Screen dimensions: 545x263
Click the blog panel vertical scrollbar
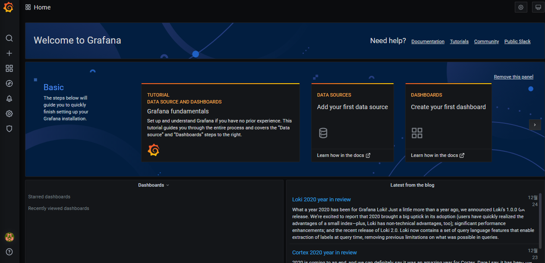(540, 221)
